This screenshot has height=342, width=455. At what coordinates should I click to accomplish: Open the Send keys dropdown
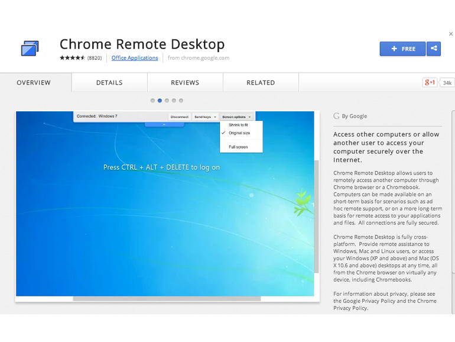(x=205, y=117)
